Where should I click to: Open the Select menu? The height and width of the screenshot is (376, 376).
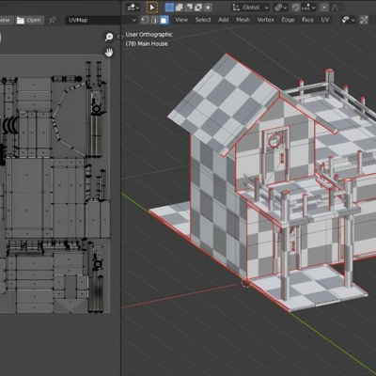(x=203, y=20)
